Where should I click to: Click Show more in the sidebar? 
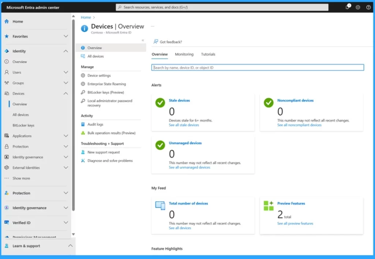pos(21,178)
